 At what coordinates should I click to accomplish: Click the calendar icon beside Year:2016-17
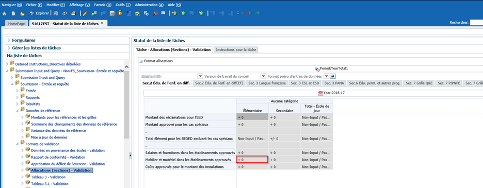click(320, 93)
